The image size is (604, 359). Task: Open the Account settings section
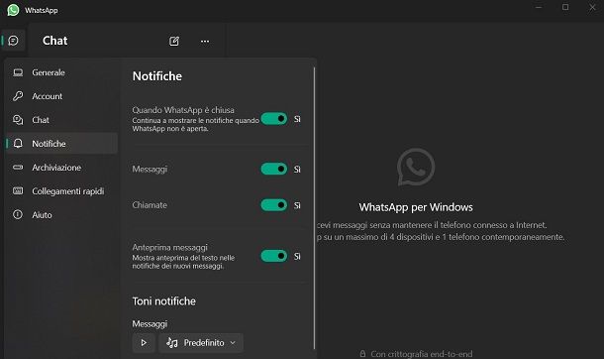click(x=62, y=96)
